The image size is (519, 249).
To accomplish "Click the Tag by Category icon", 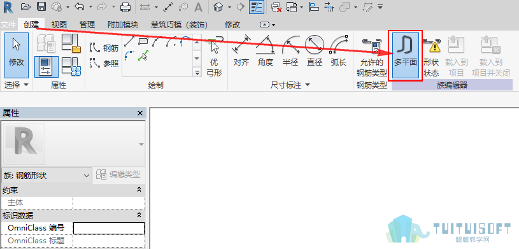I will 183,7.
